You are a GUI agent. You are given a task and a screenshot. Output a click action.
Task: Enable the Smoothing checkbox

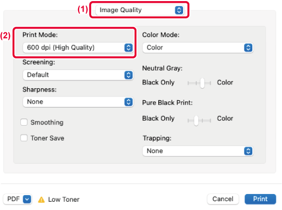tap(24, 122)
